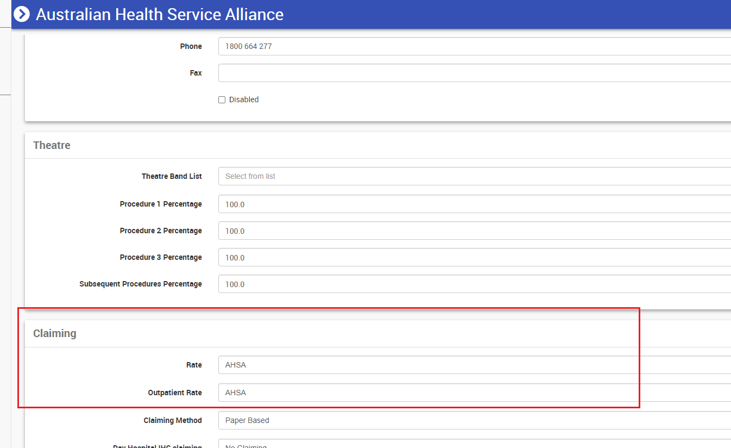Click the Claiming Method label

[x=173, y=420]
